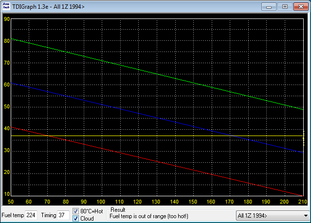The width and height of the screenshot is (311, 223).
Task: Close the TDIGraph window
Action: (x=300, y=6)
